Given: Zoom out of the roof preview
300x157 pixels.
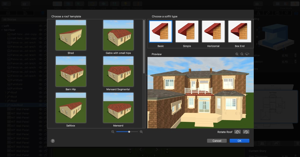Looking at the screenshot, I should pyautogui.click(x=242, y=54).
